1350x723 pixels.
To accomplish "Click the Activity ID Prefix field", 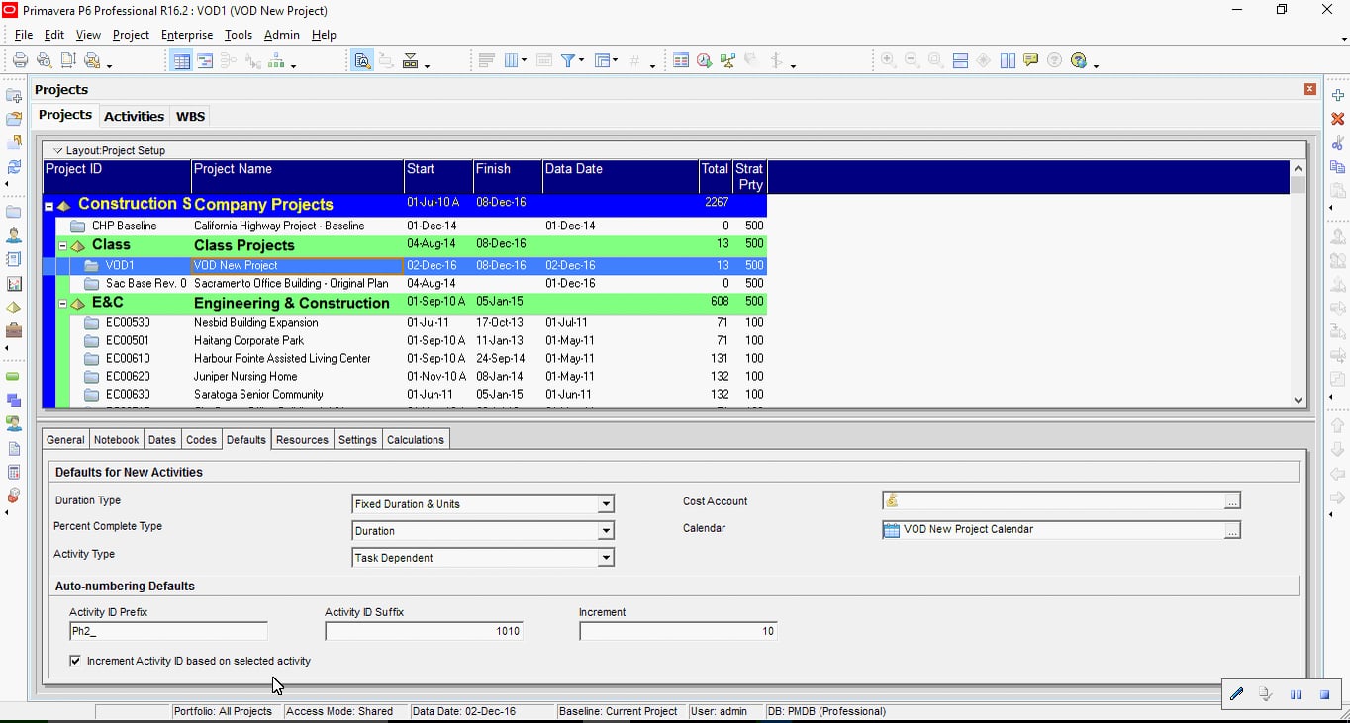I will 168,631.
